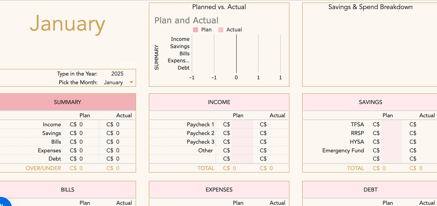Click the SAVINGS section header
Viewport: 437px width, 206px height.
point(370,102)
